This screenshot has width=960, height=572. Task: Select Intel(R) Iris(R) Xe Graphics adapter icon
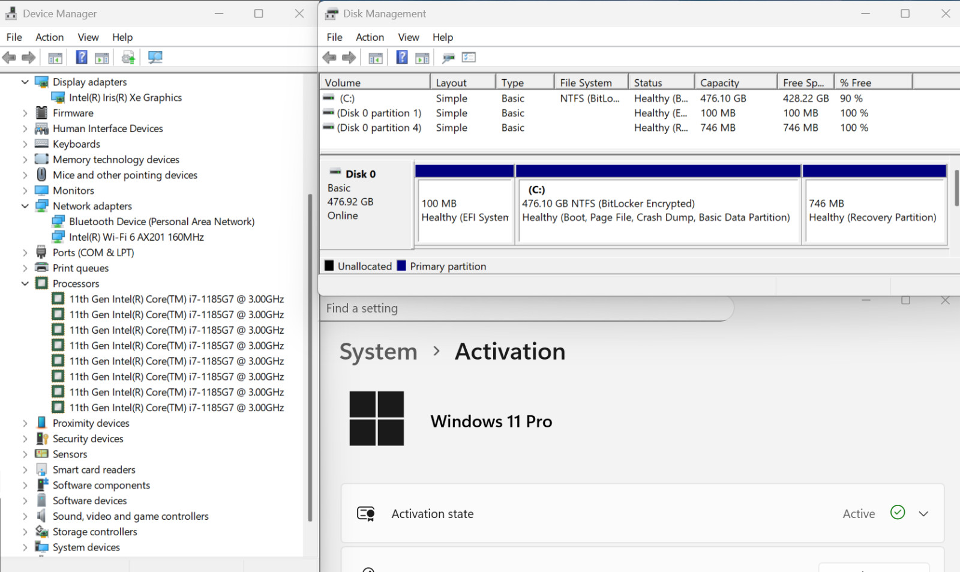click(58, 97)
